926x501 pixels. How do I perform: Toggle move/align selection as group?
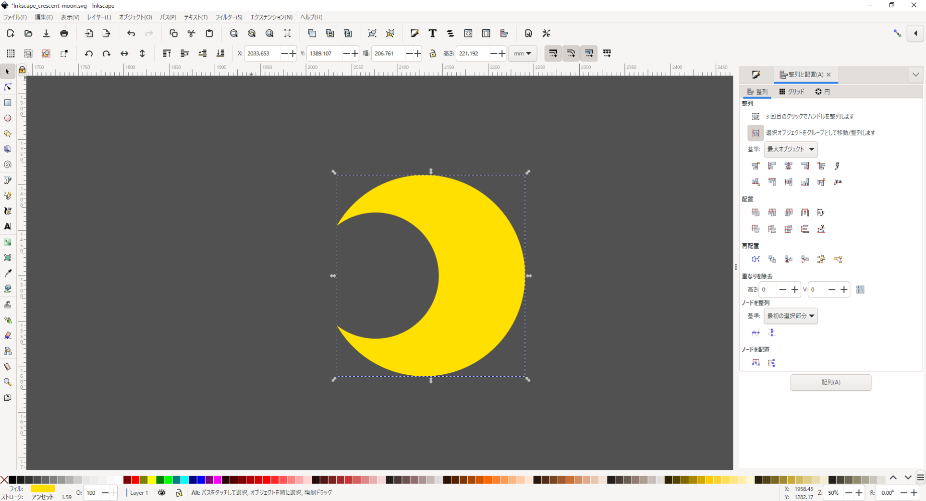click(x=755, y=133)
